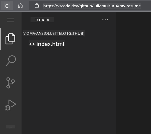Screen dimensions: 151x134
Task: Click the browser reload button
Action: tap(7, 6)
